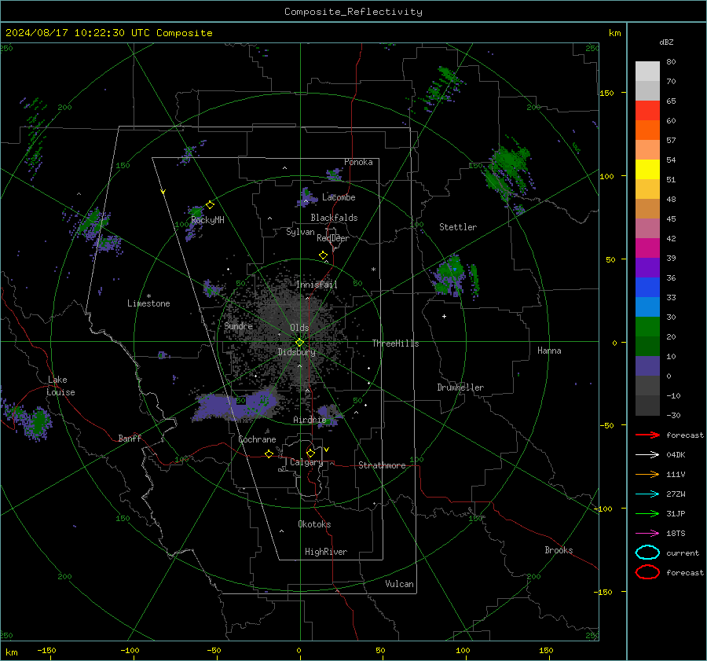Click the Strathmore town label
Screen dimensions: 707x661
382,465
